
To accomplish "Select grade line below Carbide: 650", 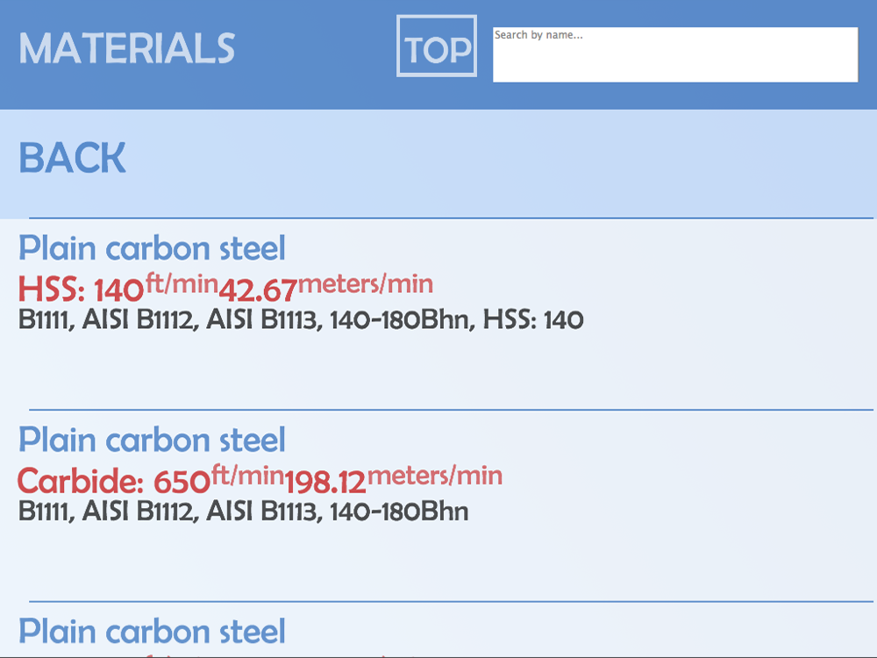I will pos(244,511).
